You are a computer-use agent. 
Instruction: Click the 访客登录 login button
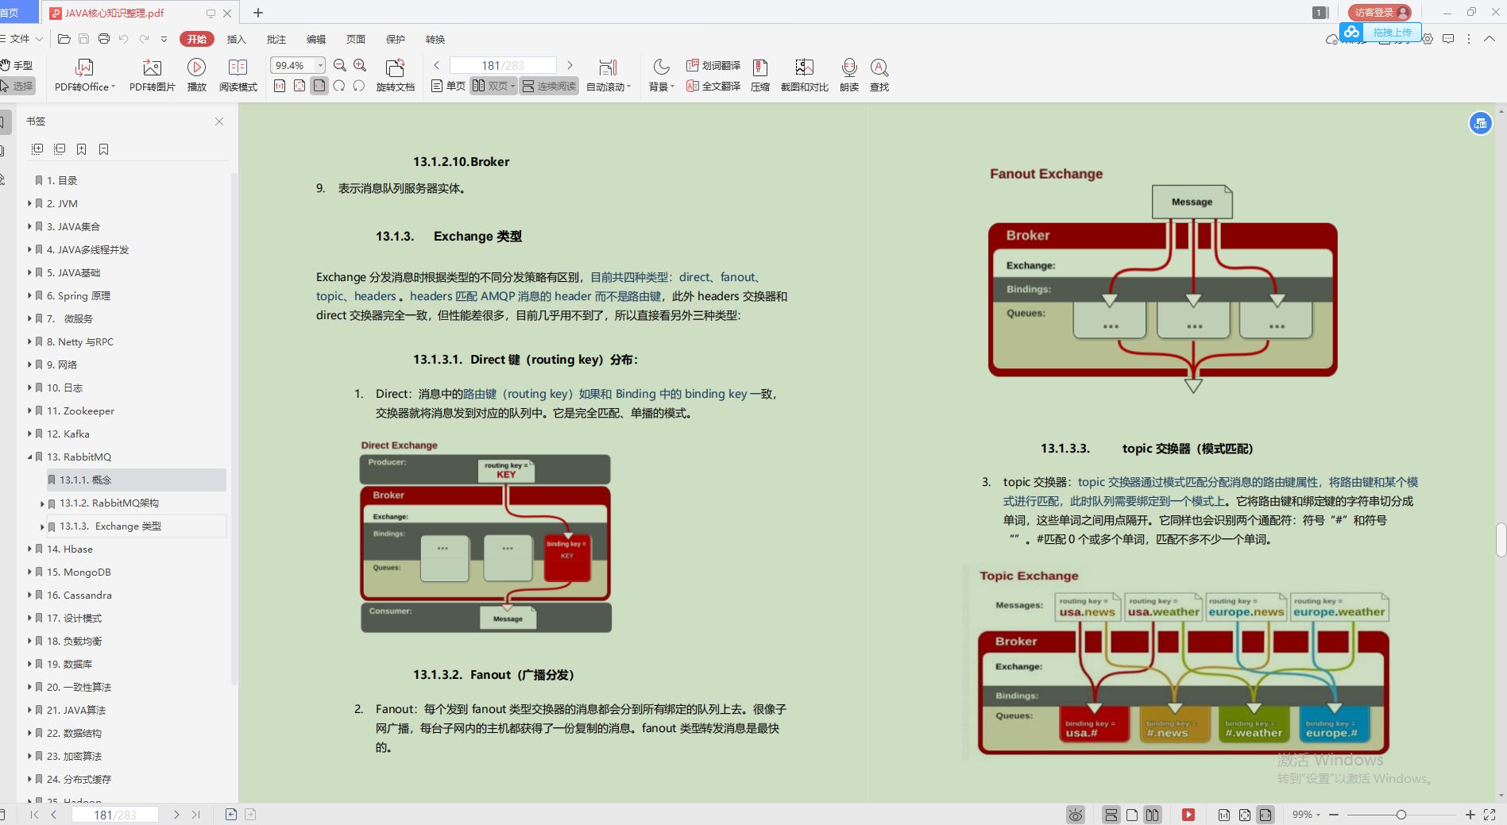coord(1380,13)
